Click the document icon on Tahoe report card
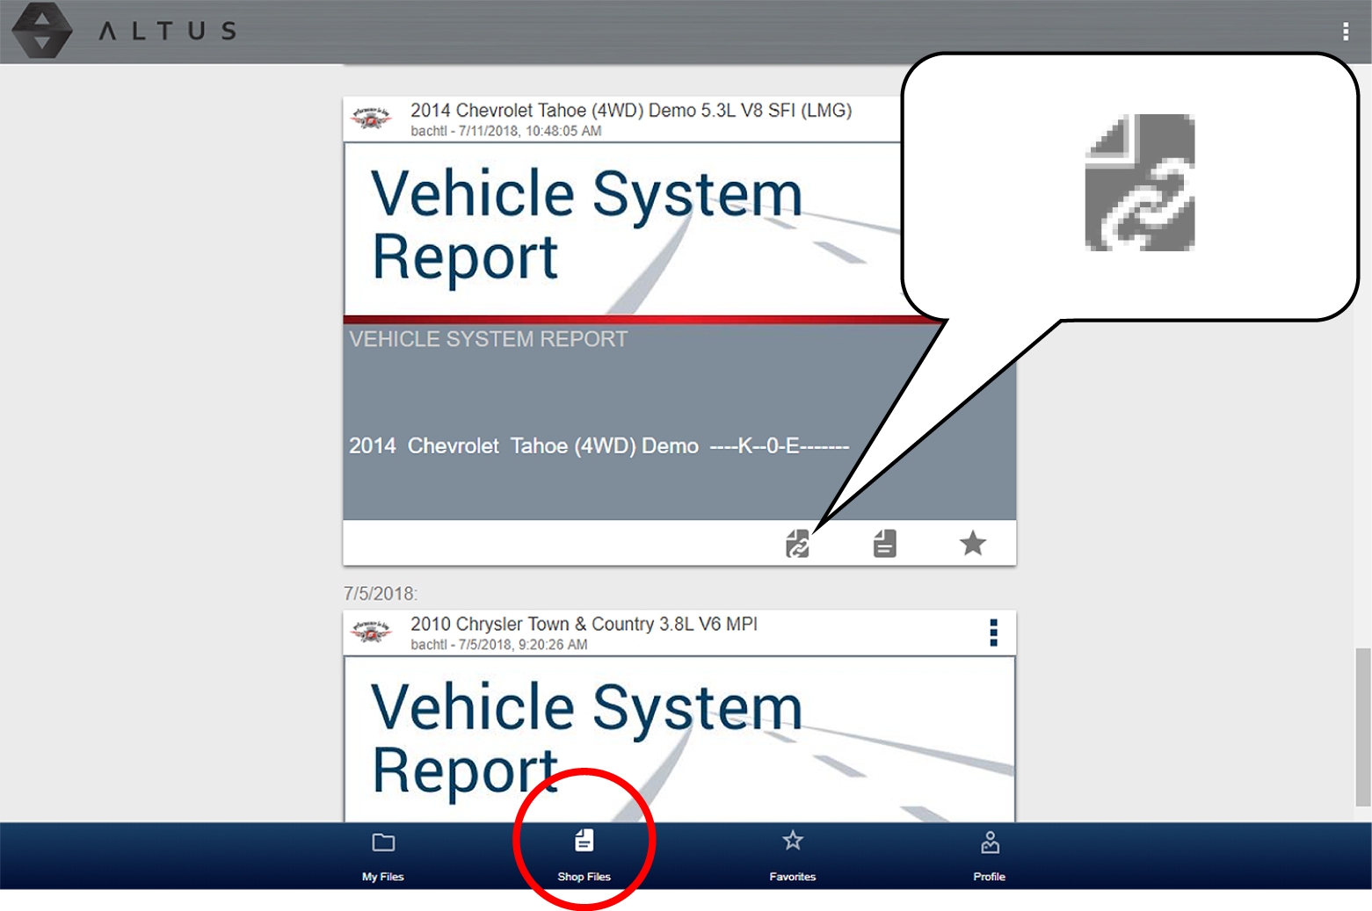 [884, 544]
